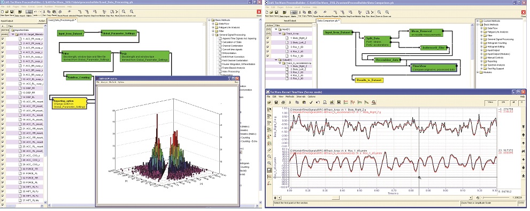
Task: Toggle checkbox for 12: DISP_FR row
Action: [3, 88]
